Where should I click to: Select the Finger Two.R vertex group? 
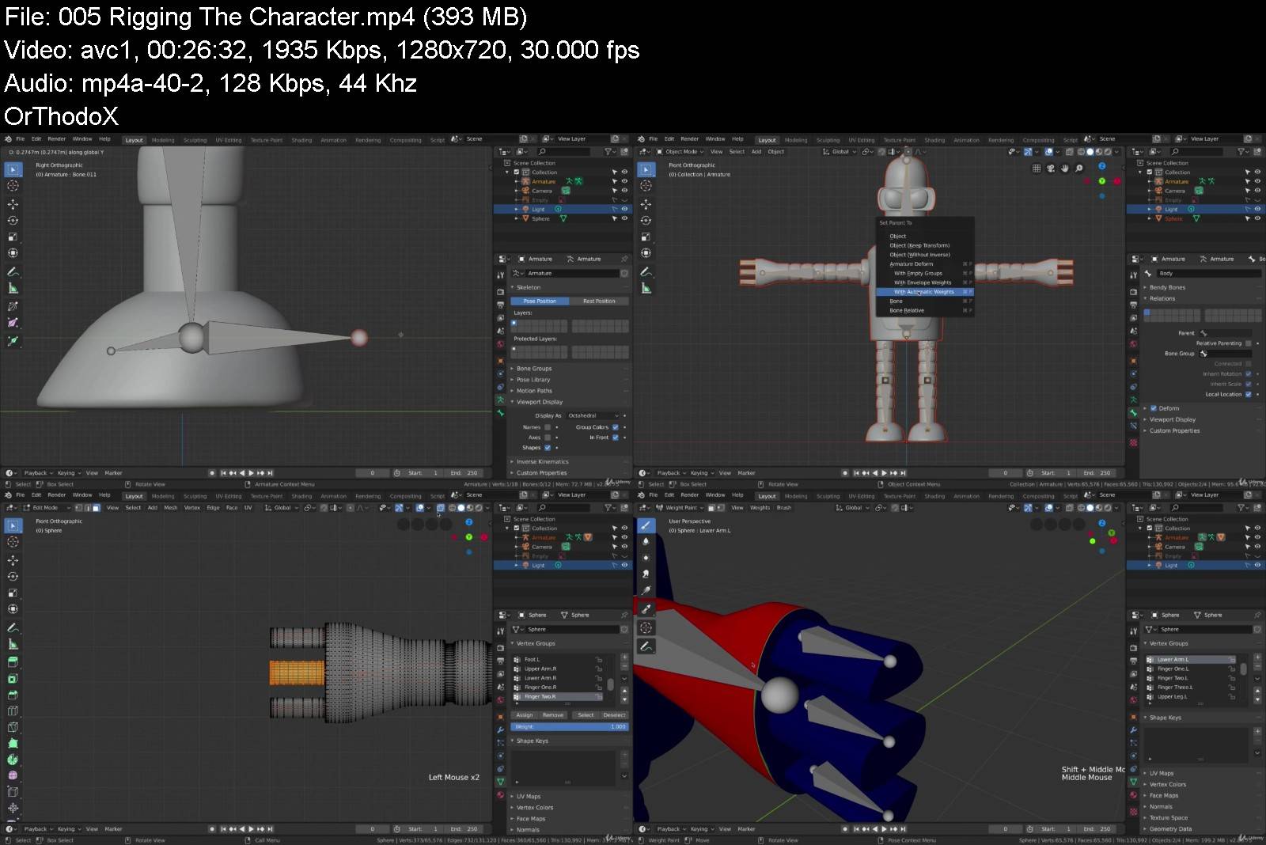click(x=540, y=696)
